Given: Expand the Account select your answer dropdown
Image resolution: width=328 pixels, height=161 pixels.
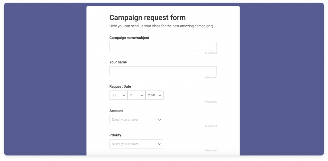Looking at the screenshot, I should [136, 120].
